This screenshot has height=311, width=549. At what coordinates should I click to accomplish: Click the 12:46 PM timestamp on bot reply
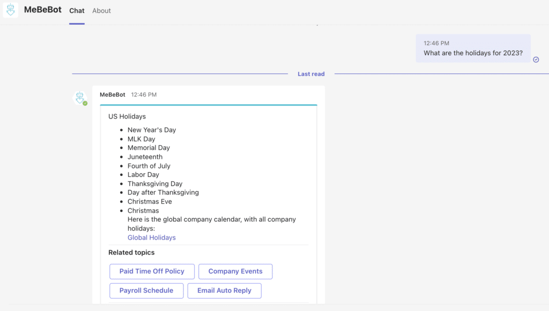click(x=144, y=94)
